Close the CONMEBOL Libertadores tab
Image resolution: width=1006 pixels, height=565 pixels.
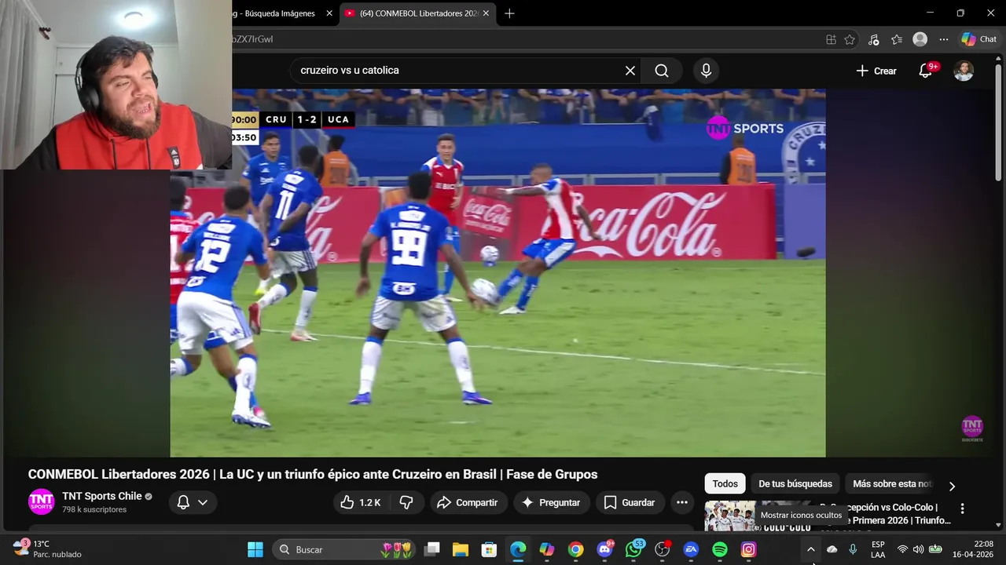pos(486,13)
